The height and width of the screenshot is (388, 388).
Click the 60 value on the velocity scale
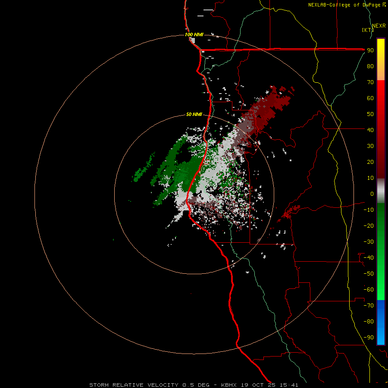click(370, 98)
